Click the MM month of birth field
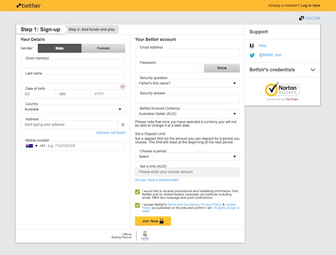 [x=73, y=94]
